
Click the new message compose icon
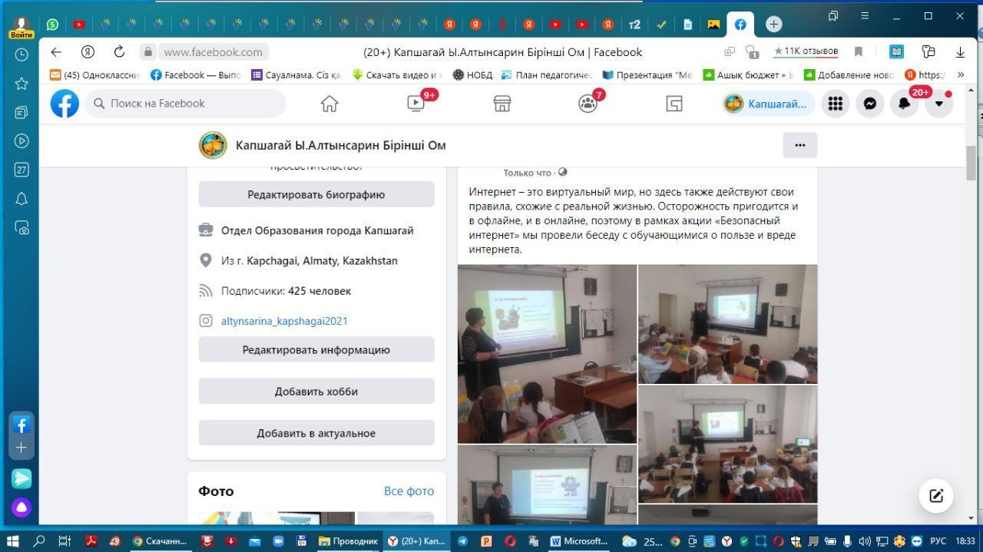coord(936,496)
